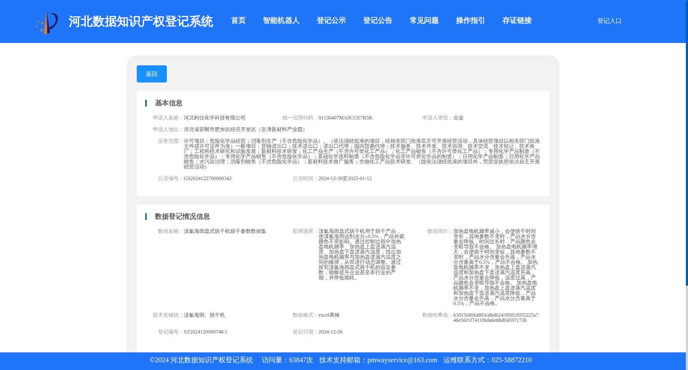The width and height of the screenshot is (688, 370).
Task: Open 操作指引 menu item
Action: [x=470, y=21]
